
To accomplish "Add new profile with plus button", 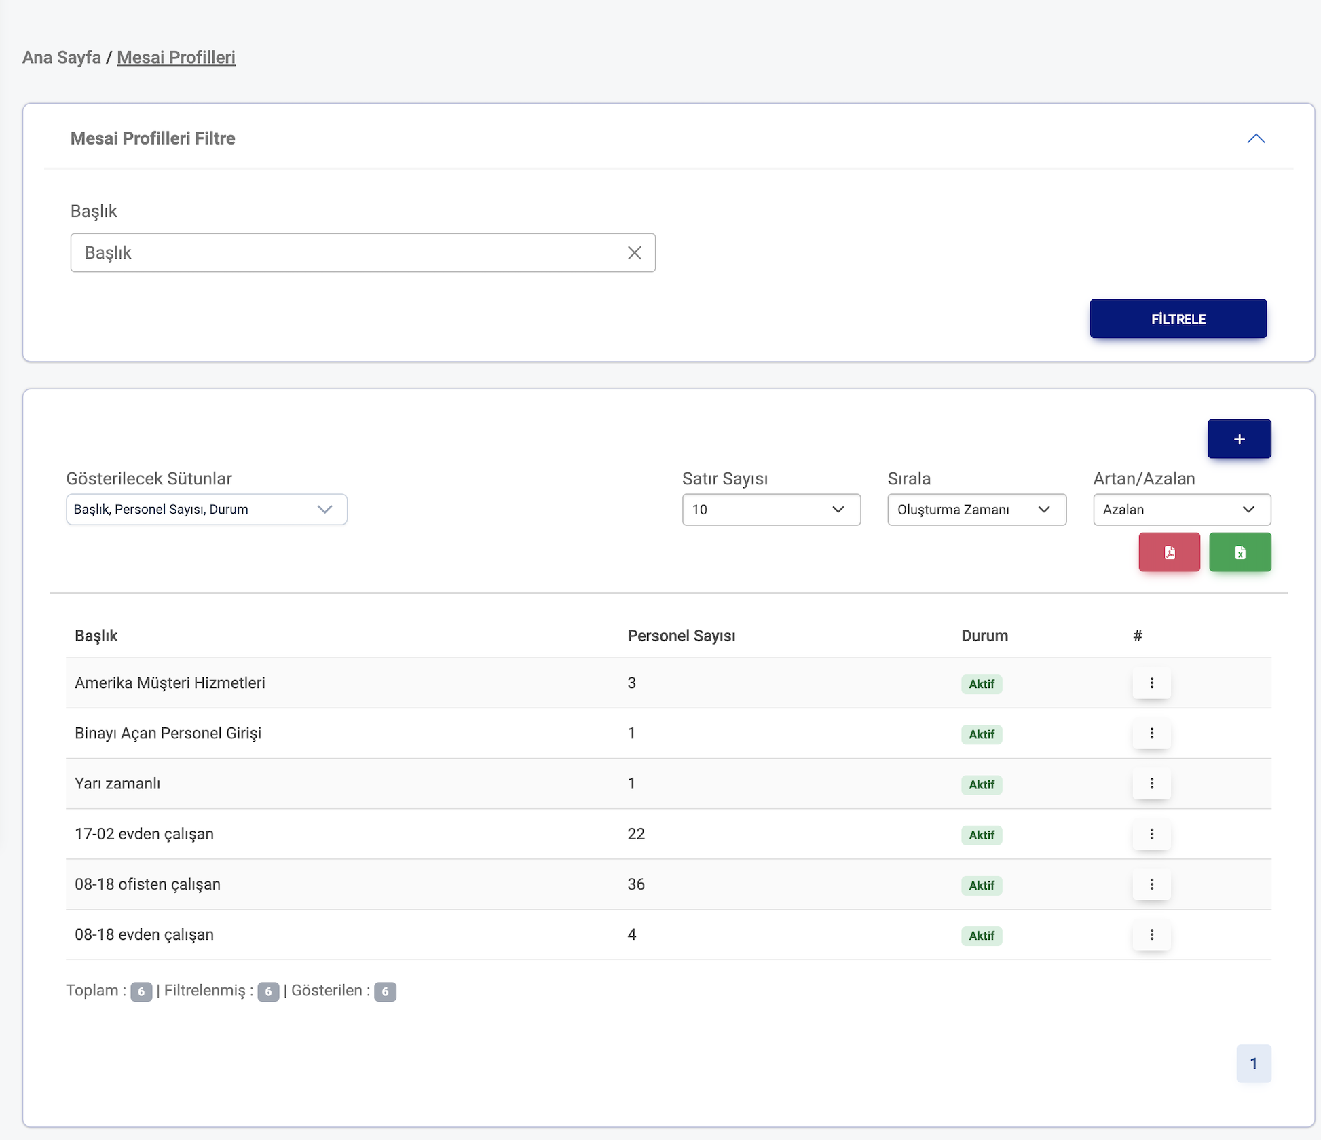I will pyautogui.click(x=1239, y=439).
